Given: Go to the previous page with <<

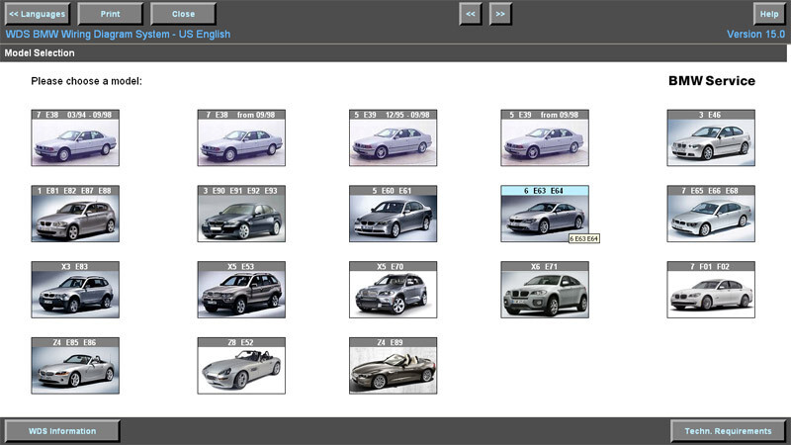Looking at the screenshot, I should tap(471, 14).
